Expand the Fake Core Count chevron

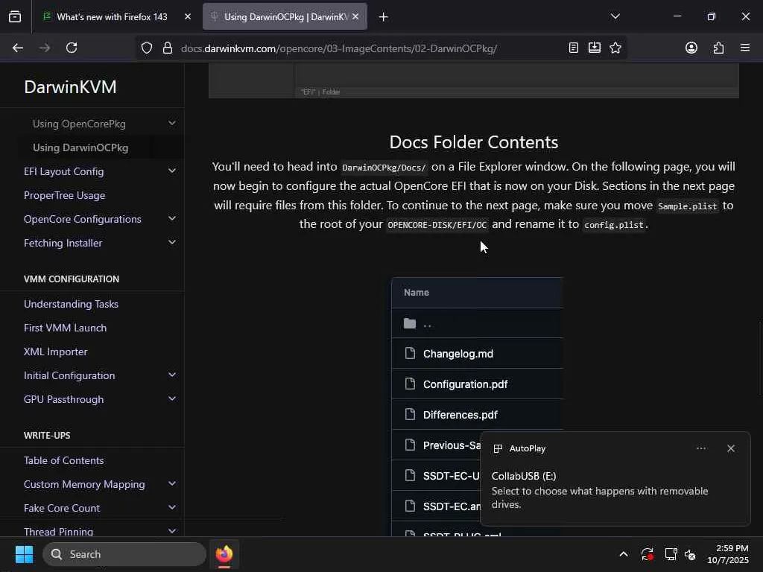(x=172, y=508)
